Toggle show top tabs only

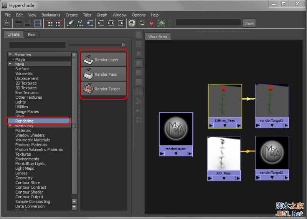[18, 23]
